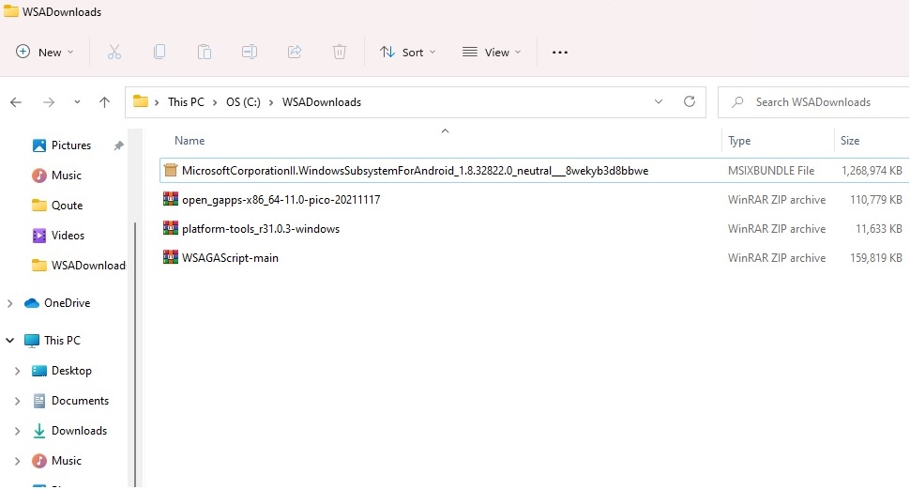The height and width of the screenshot is (489, 910).
Task: Go up one folder level arrow
Action: [x=104, y=102]
